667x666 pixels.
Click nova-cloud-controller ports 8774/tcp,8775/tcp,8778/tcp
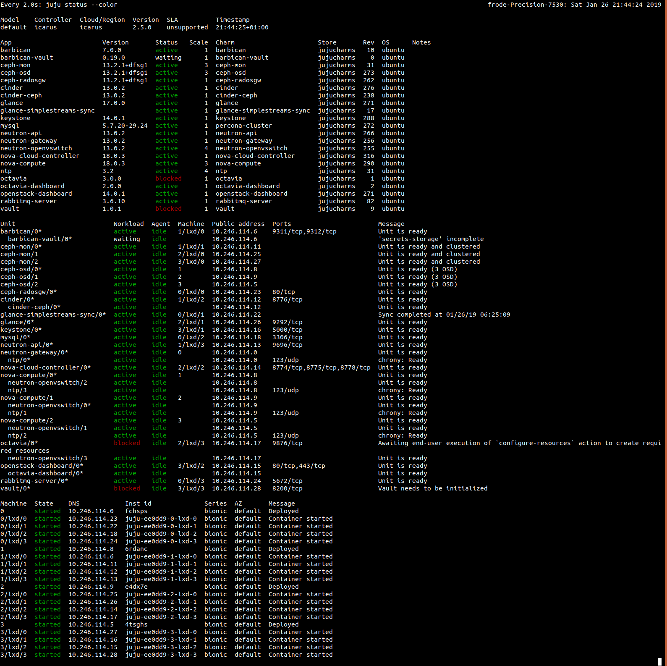click(322, 367)
